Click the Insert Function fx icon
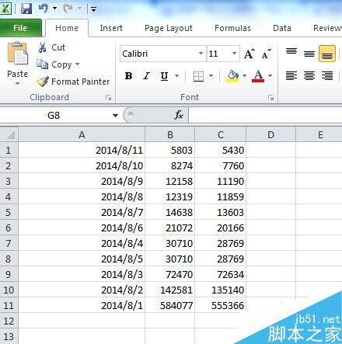Viewport: 342px width, 344px height. click(x=179, y=115)
